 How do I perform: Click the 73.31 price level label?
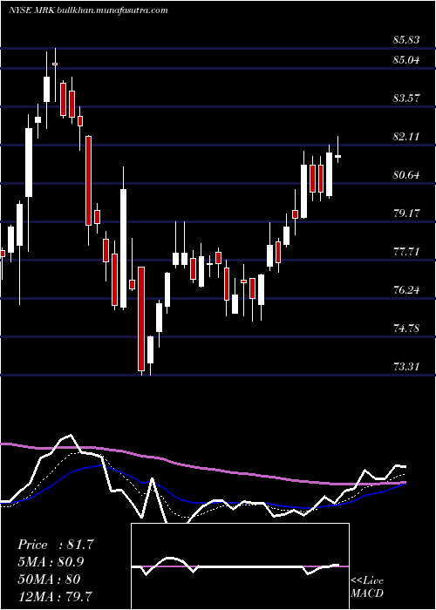(x=407, y=367)
